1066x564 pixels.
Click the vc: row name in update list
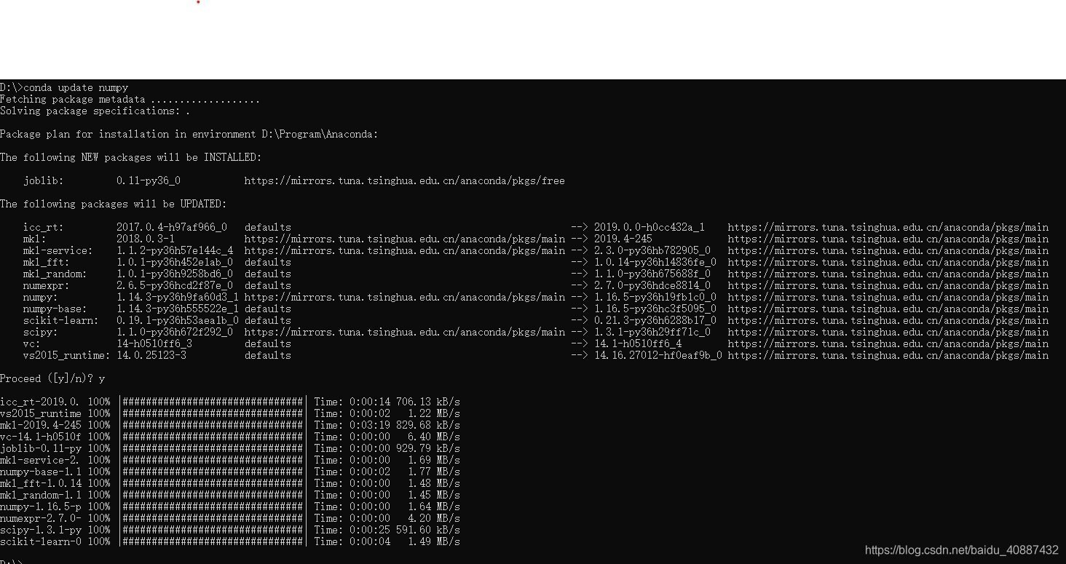[x=32, y=343]
